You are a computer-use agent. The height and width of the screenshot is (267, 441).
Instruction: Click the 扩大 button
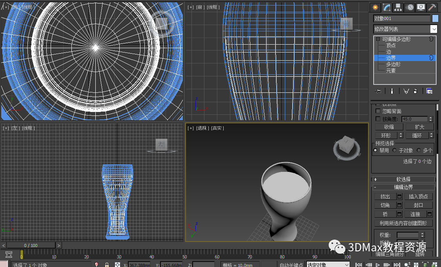coord(419,127)
